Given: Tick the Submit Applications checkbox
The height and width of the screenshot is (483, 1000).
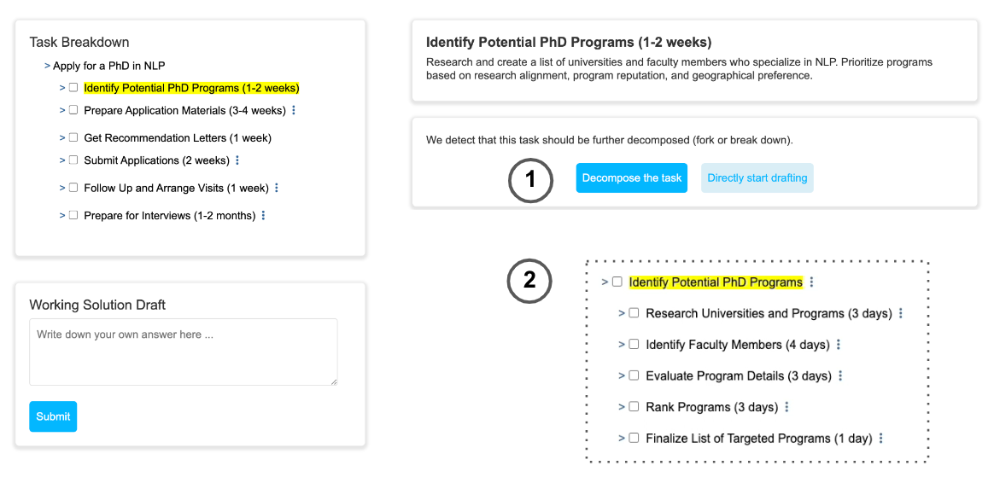Looking at the screenshot, I should click(x=73, y=160).
